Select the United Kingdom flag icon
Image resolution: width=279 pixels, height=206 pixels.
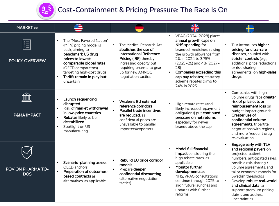pos(195,28)
